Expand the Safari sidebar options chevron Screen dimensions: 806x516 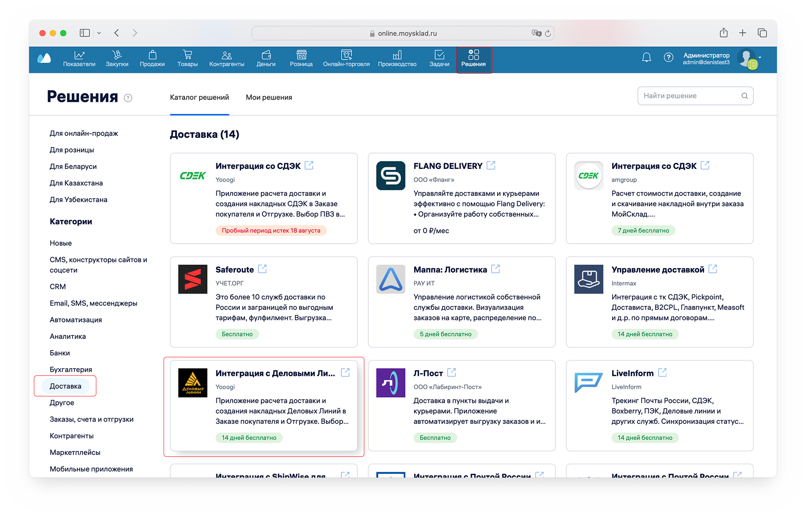(99, 33)
